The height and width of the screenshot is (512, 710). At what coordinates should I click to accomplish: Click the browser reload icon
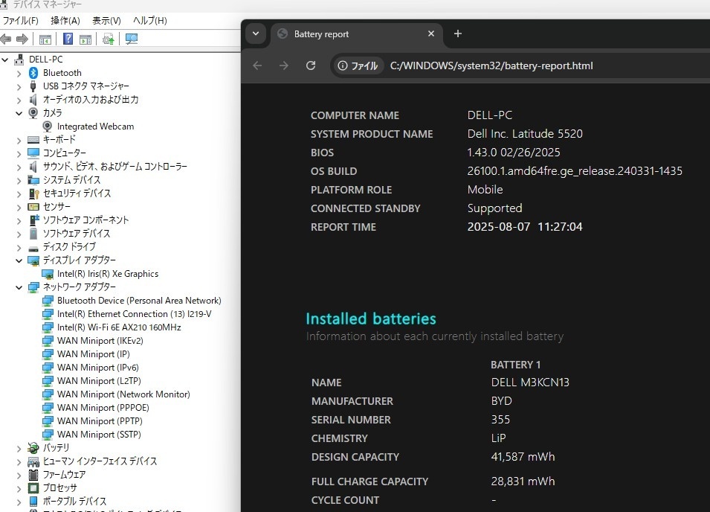pos(311,65)
